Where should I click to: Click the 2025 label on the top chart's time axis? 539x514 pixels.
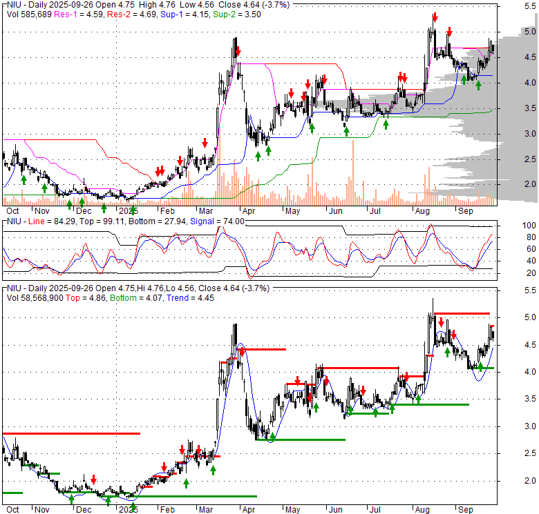[129, 211]
